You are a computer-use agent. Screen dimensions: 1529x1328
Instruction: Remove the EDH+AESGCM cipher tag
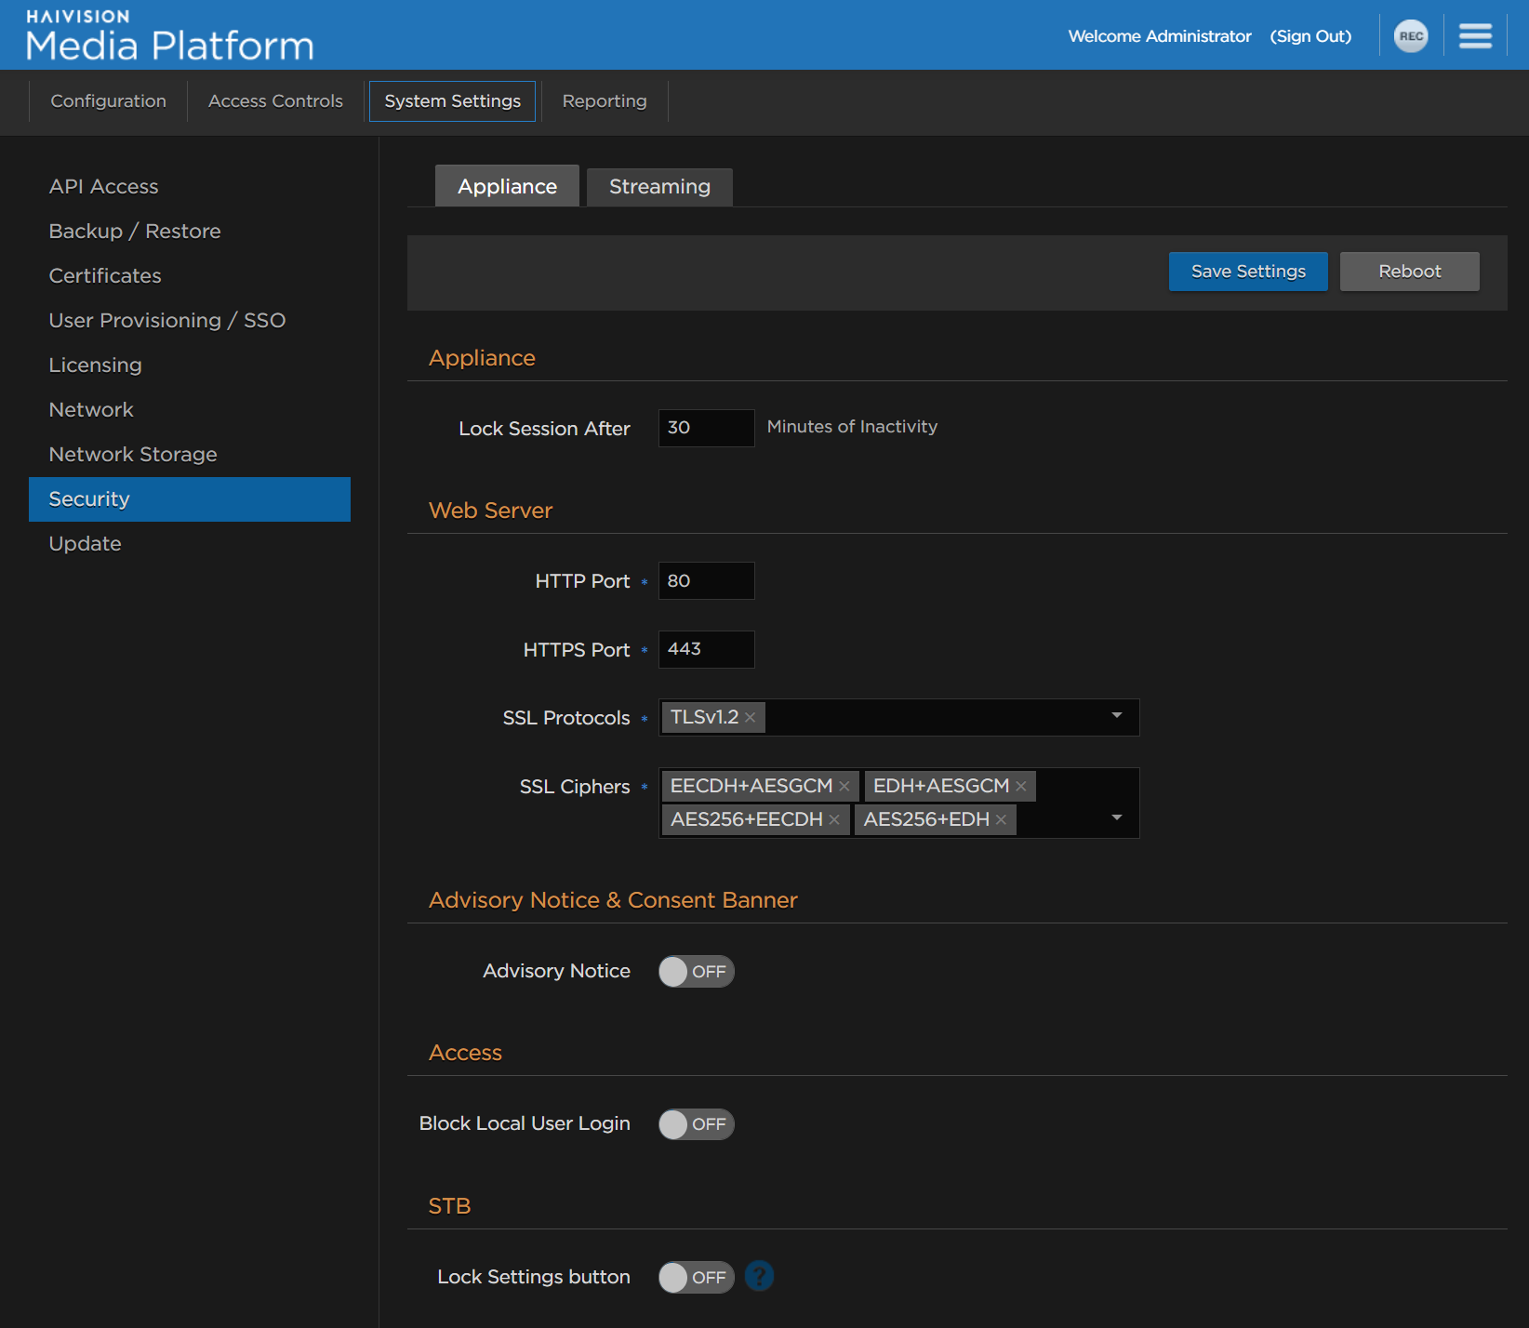pos(1021,787)
